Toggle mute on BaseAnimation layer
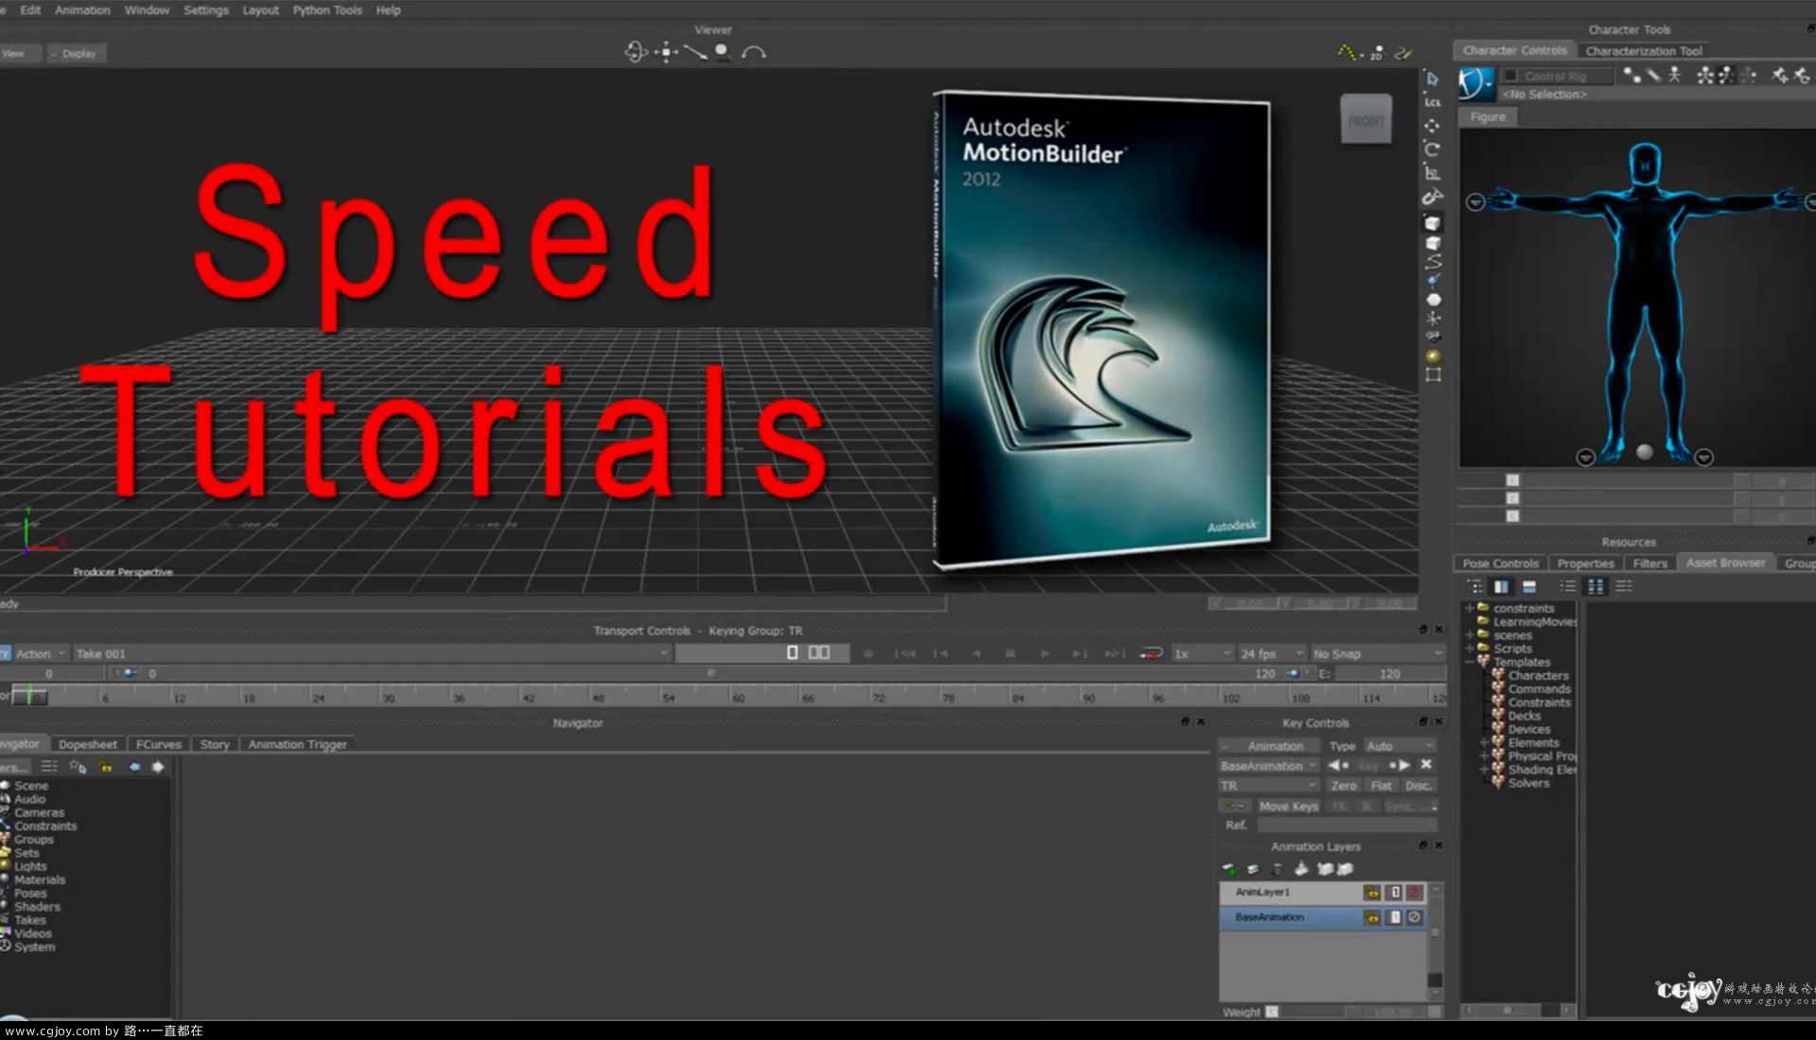1816x1040 pixels. [1415, 917]
